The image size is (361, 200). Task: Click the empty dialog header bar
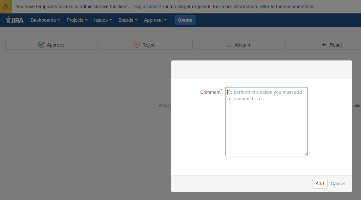tap(261, 70)
